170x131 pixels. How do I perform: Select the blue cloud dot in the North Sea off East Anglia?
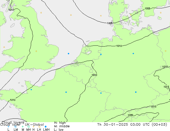[69, 54]
